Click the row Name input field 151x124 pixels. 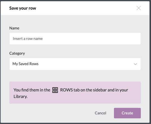click(75, 39)
